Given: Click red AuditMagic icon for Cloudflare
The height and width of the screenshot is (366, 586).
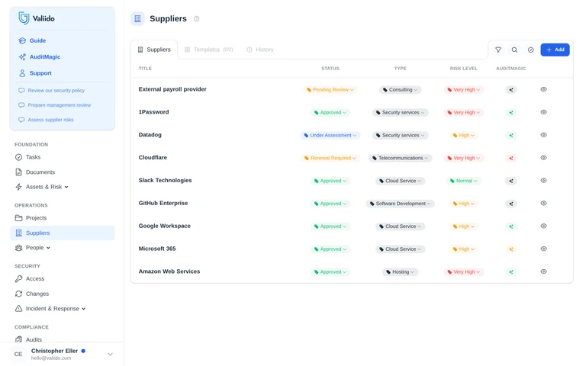Looking at the screenshot, I should click(511, 158).
